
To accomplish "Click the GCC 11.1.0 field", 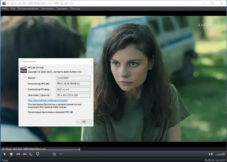I will tap(73, 89).
